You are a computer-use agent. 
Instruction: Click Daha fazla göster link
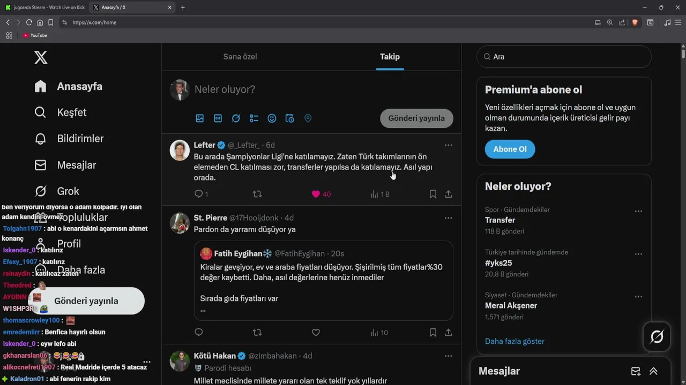click(x=514, y=341)
